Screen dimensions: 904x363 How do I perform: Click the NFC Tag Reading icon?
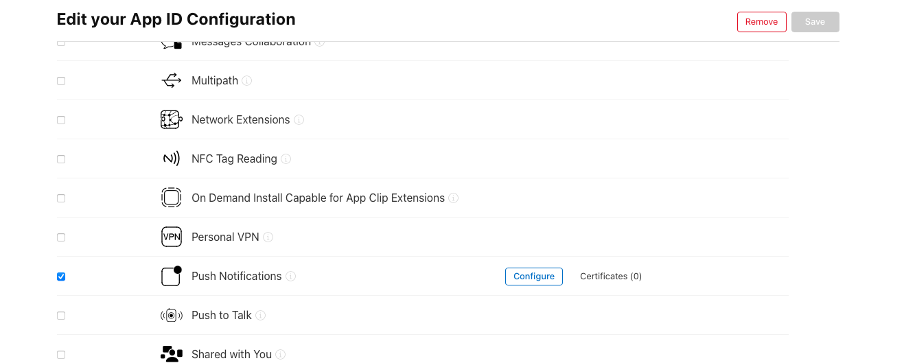coord(171,159)
